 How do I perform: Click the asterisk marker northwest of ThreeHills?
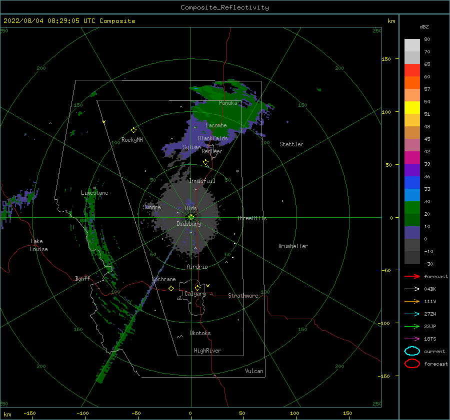click(237, 171)
